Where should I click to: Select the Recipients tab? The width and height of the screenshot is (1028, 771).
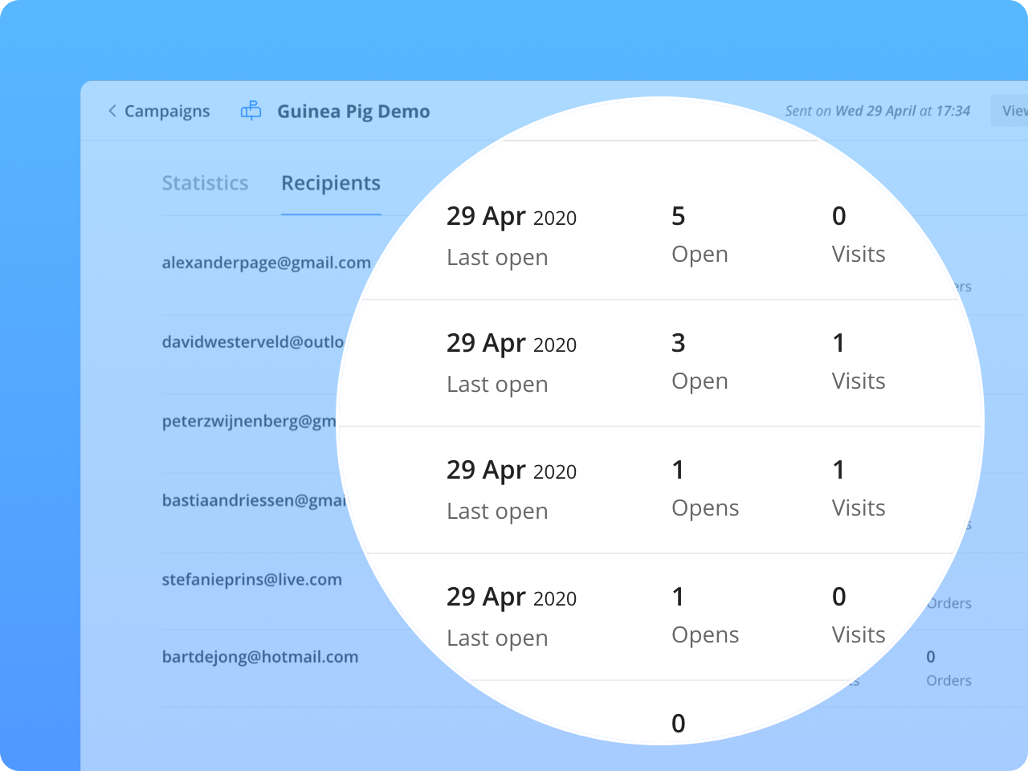(x=331, y=183)
